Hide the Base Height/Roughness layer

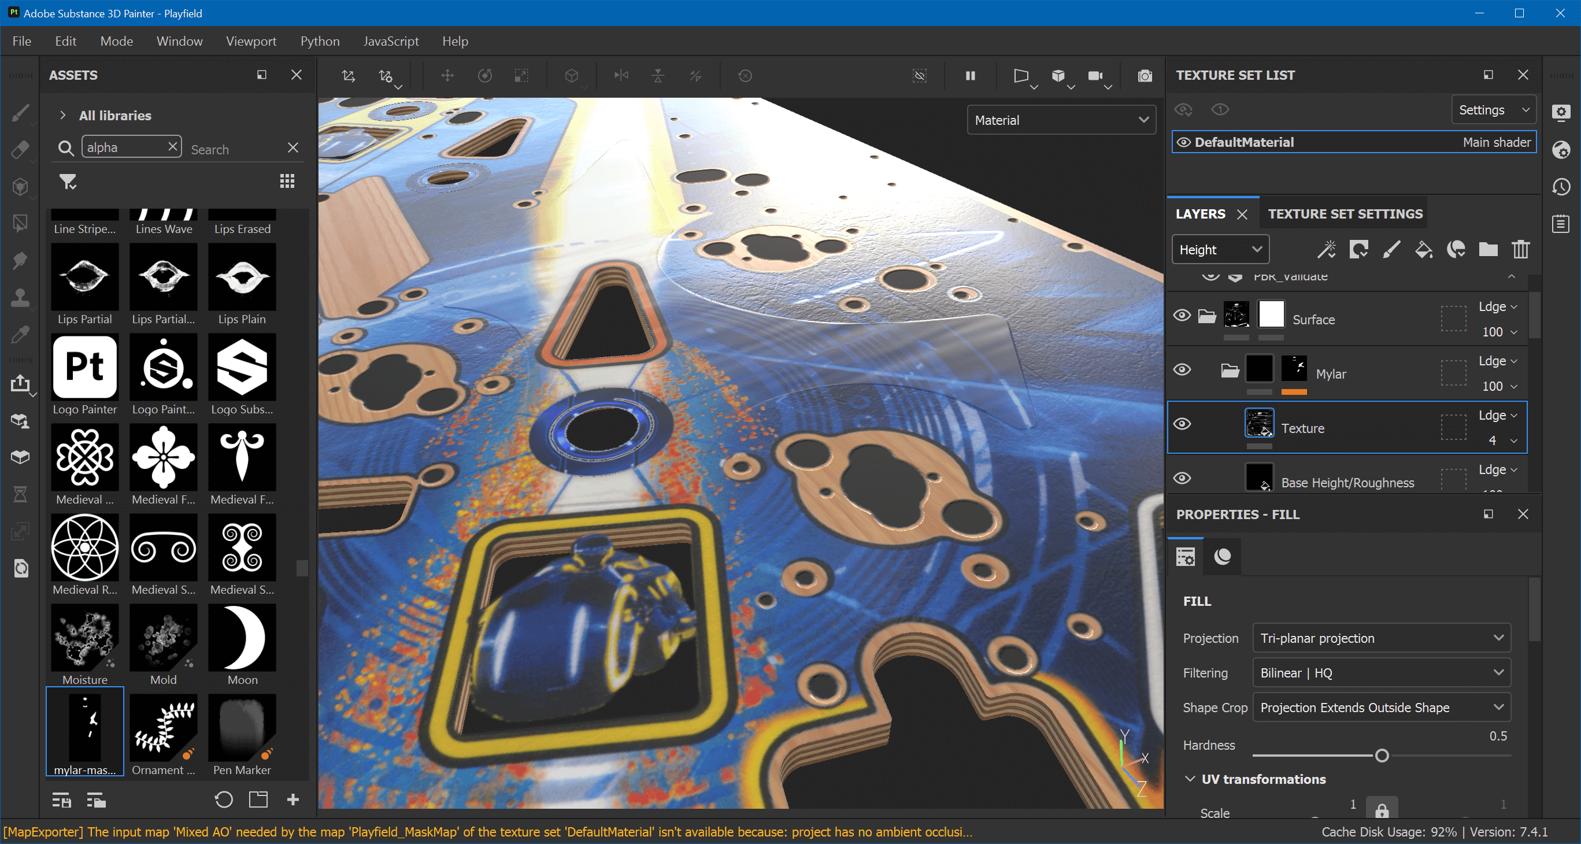1182,478
